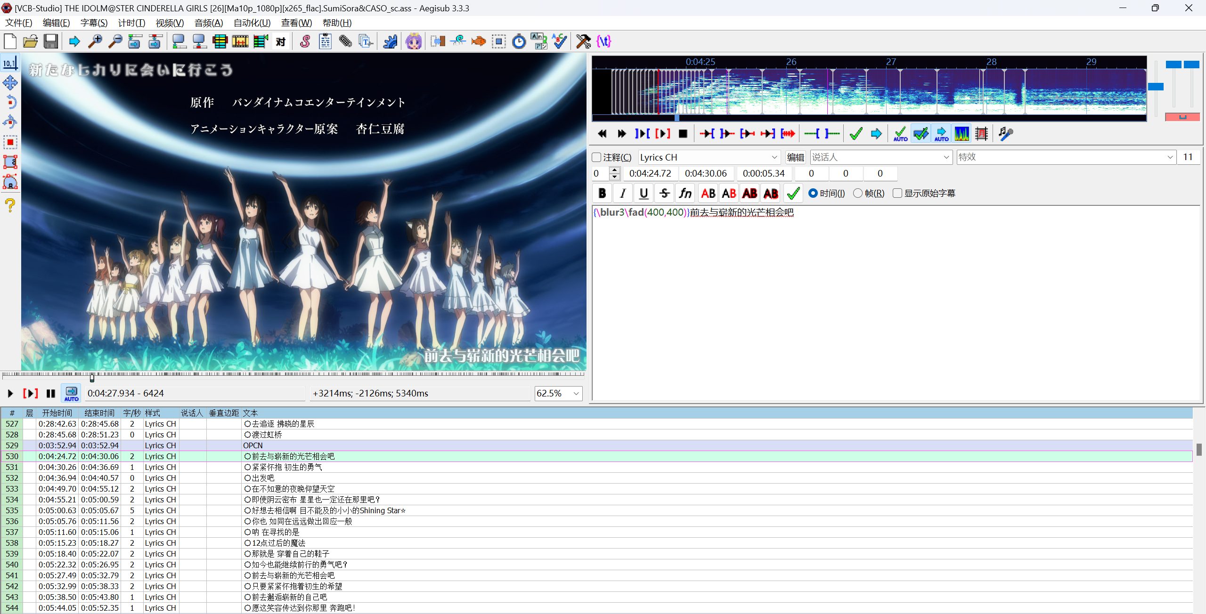Play the current audio selection
The width and height of the screenshot is (1206, 614).
pyautogui.click(x=662, y=134)
